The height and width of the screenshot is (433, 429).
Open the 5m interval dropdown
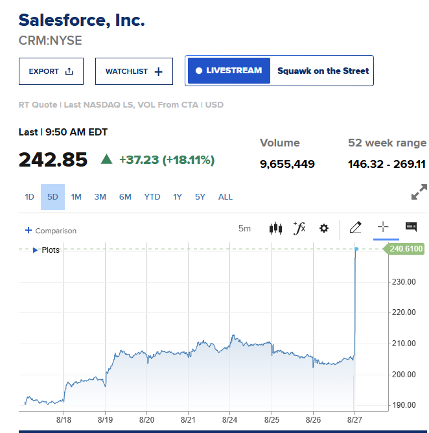pos(244,229)
